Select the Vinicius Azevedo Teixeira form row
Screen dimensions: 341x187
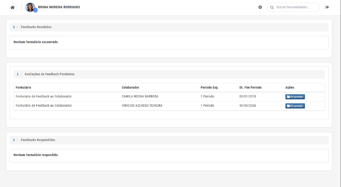[x=169, y=106]
